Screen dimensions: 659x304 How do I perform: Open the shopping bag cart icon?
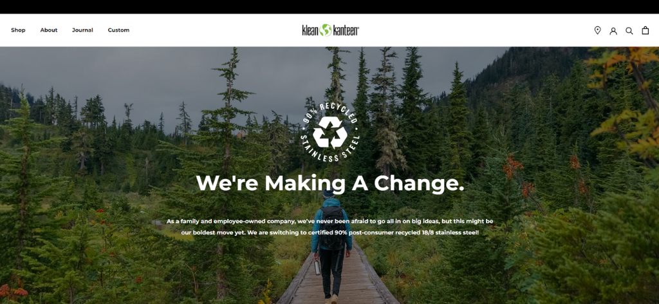click(x=645, y=30)
